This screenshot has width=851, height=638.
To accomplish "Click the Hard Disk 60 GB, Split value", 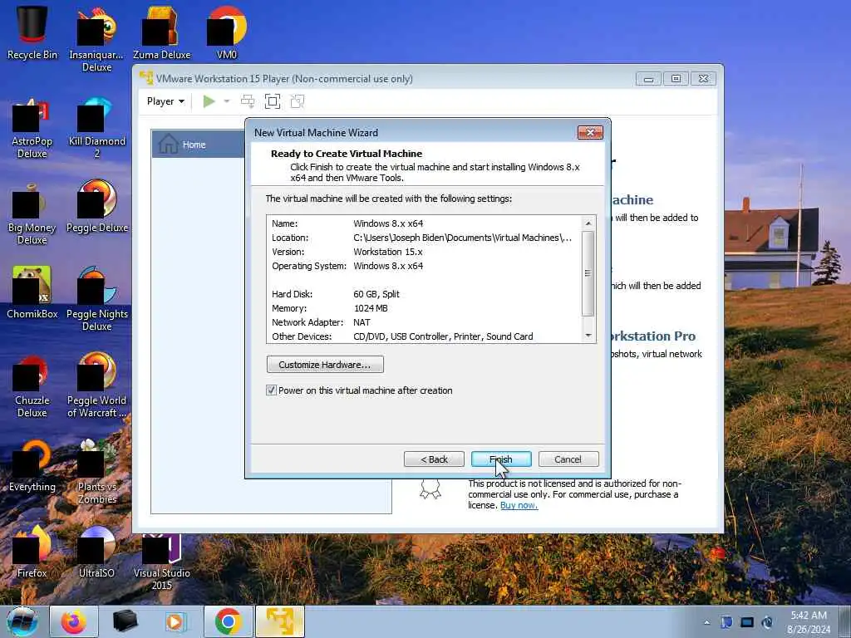I will (376, 294).
